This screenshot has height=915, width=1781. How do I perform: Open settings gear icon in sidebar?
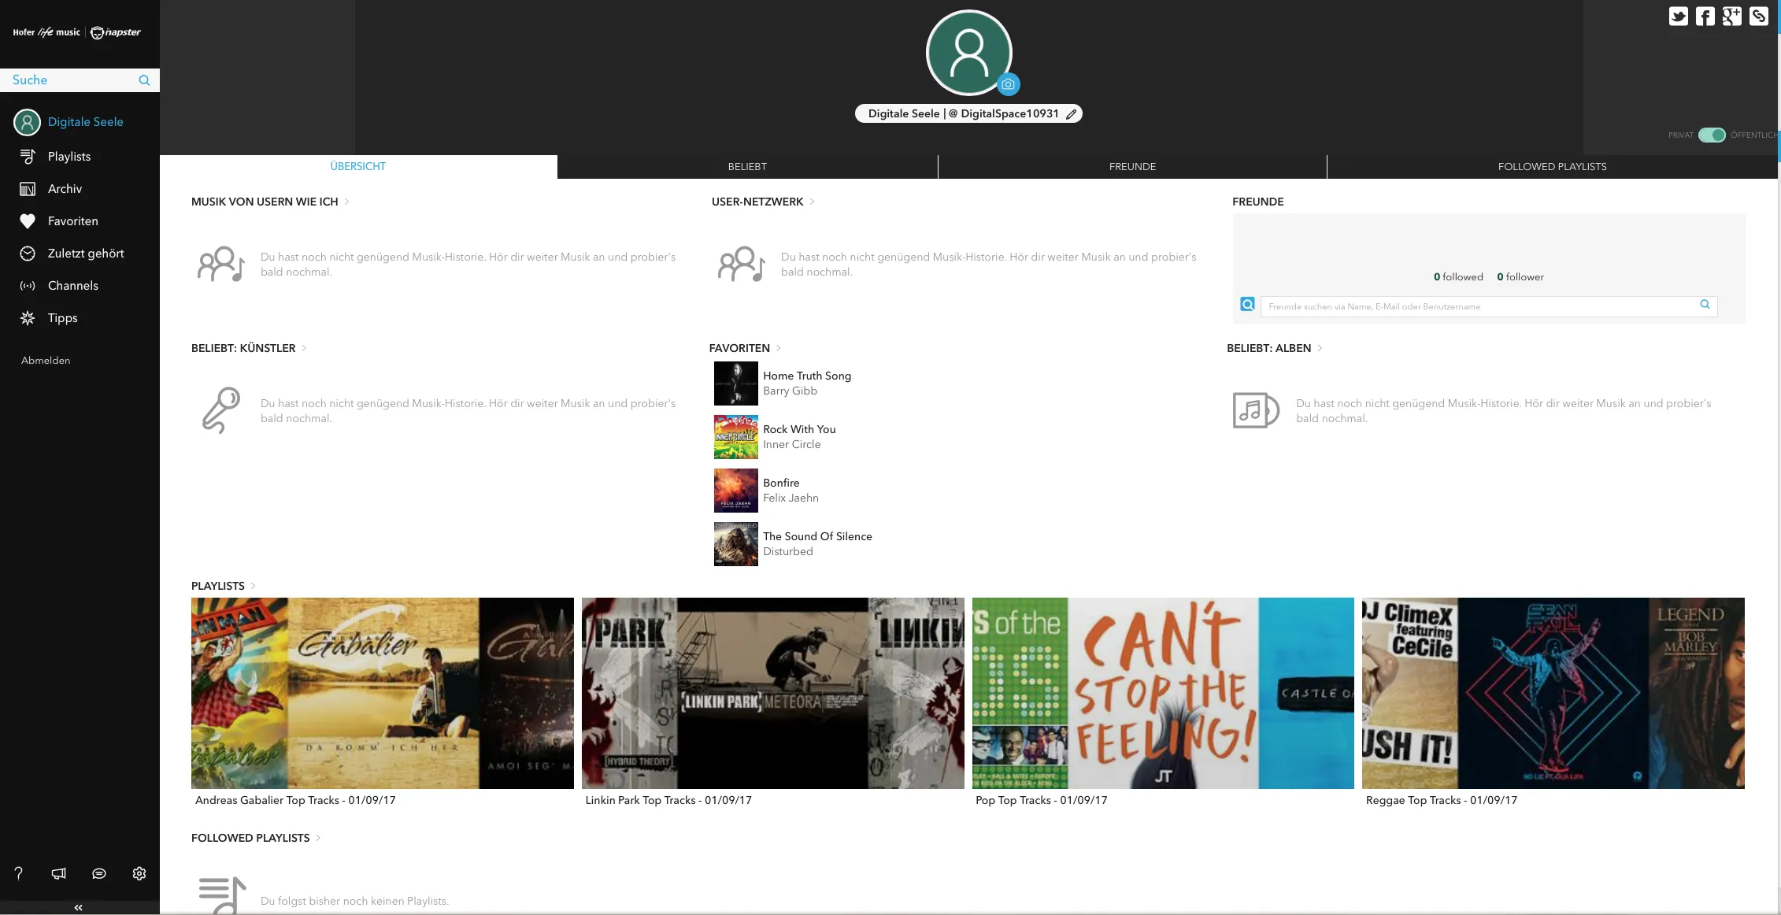tap(139, 873)
